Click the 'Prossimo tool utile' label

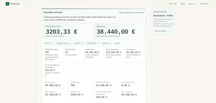[160, 12]
